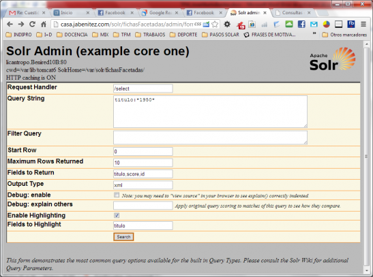Go back with the browser back arrow
The height and width of the screenshot is (277, 373).
tap(10, 24)
